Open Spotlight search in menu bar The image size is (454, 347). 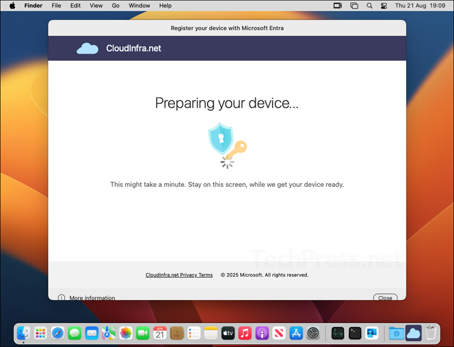(x=369, y=6)
